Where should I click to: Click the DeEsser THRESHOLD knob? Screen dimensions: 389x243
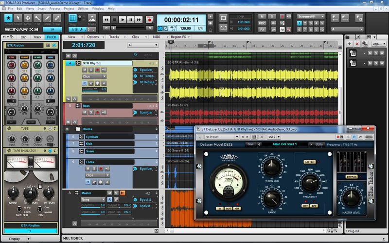272,167
